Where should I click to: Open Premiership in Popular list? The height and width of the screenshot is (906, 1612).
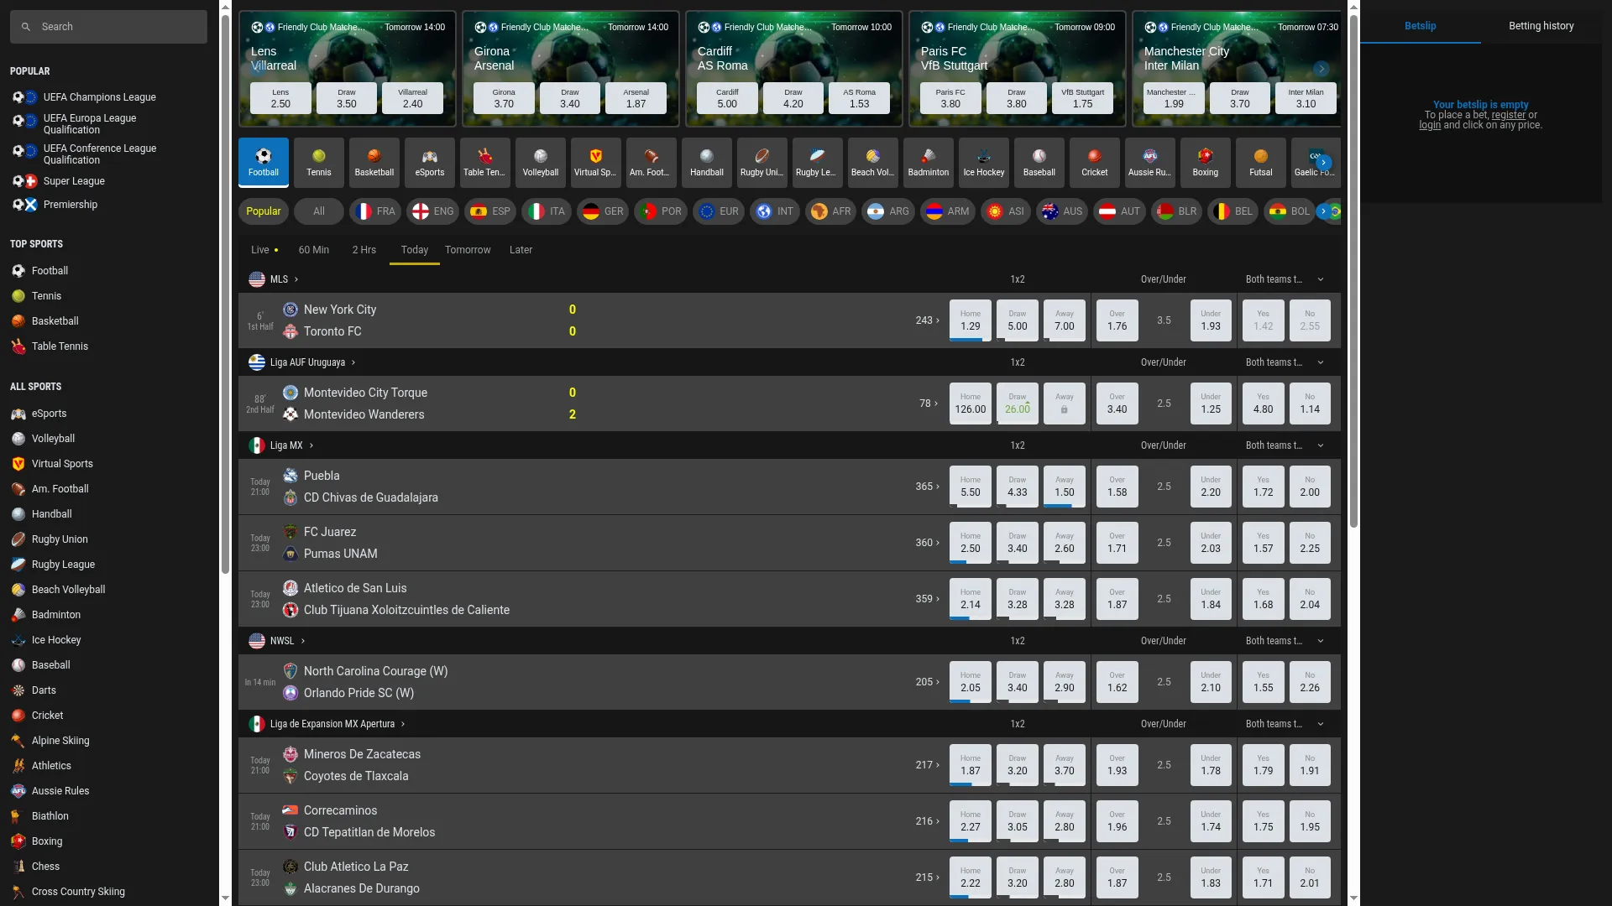(x=71, y=205)
